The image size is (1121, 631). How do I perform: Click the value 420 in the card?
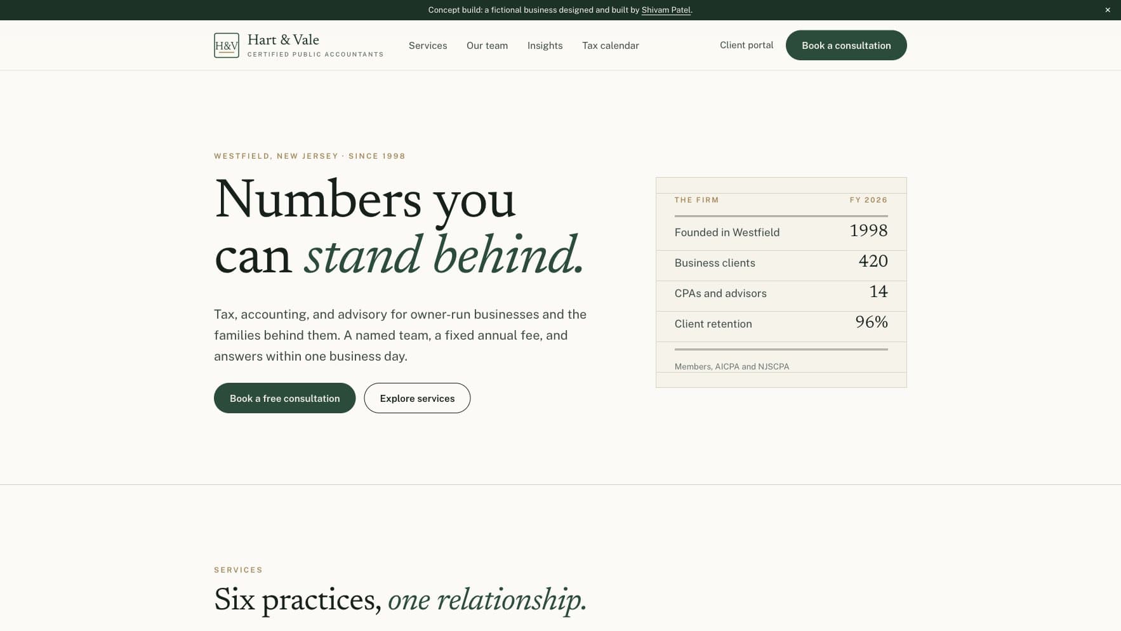click(x=873, y=261)
